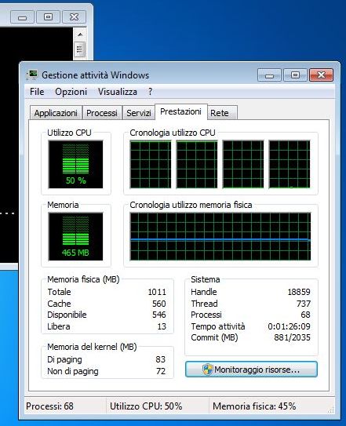Click the shield icon on Monitoraggio risorse
Image resolution: width=346 pixels, height=426 pixels.
208,370
